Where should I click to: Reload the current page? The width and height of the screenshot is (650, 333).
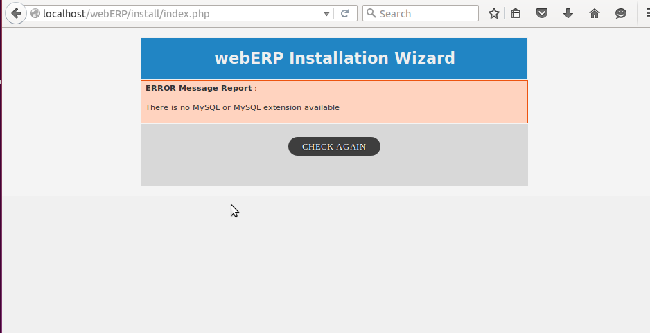coord(344,14)
